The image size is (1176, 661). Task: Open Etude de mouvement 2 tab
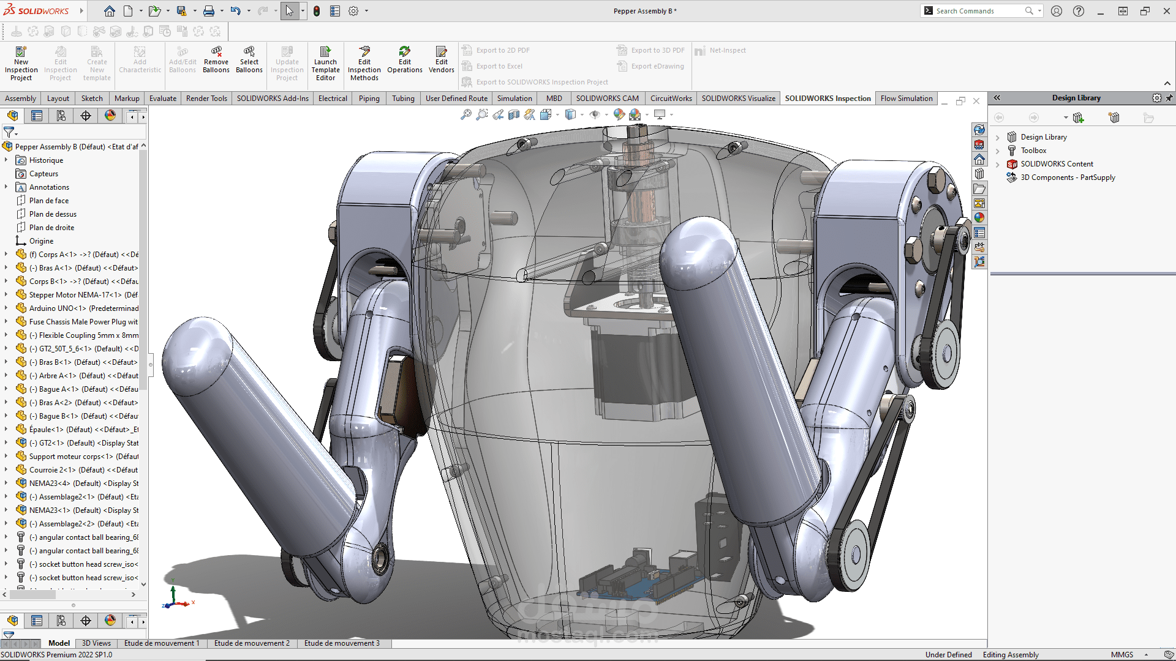252,643
